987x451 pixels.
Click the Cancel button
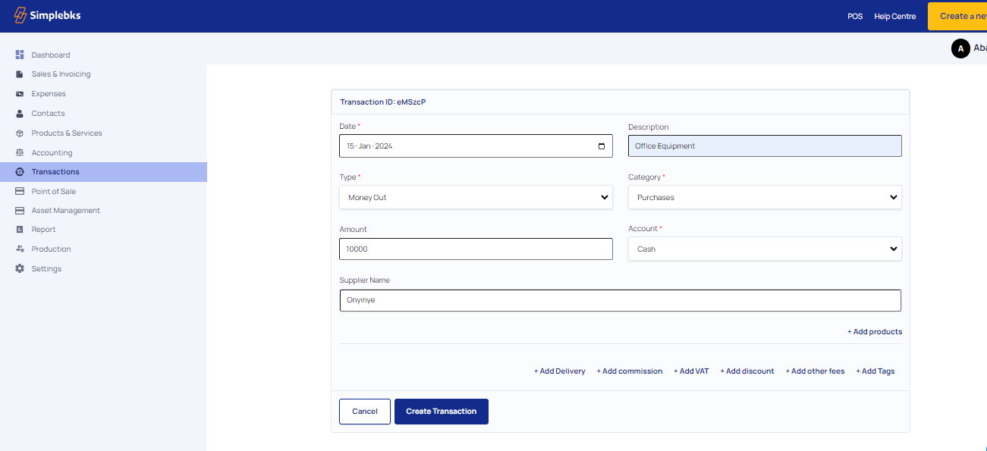[x=364, y=412]
